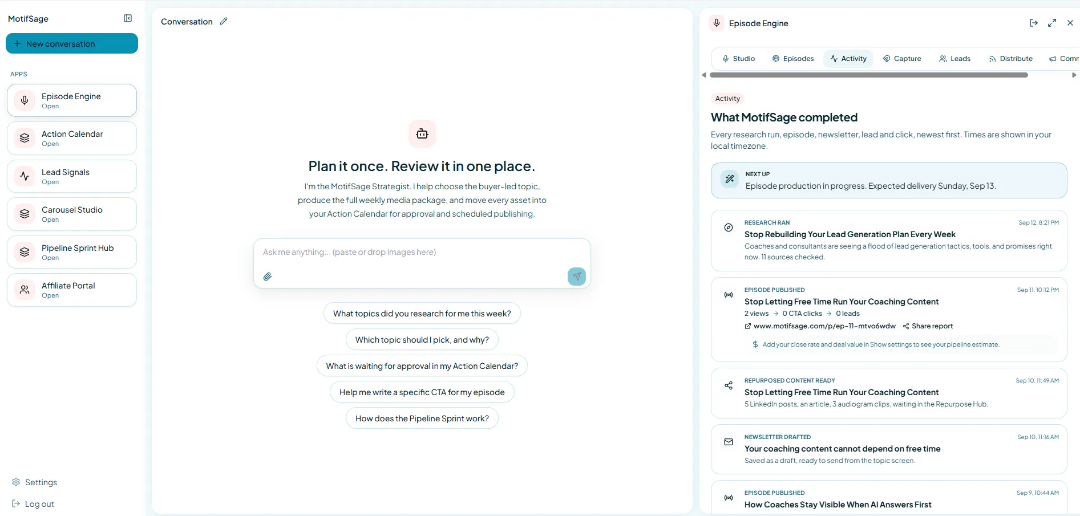Image resolution: width=1080 pixels, height=516 pixels.
Task: Click the horizontal tab scrollbar thumb
Action: pyautogui.click(x=869, y=75)
